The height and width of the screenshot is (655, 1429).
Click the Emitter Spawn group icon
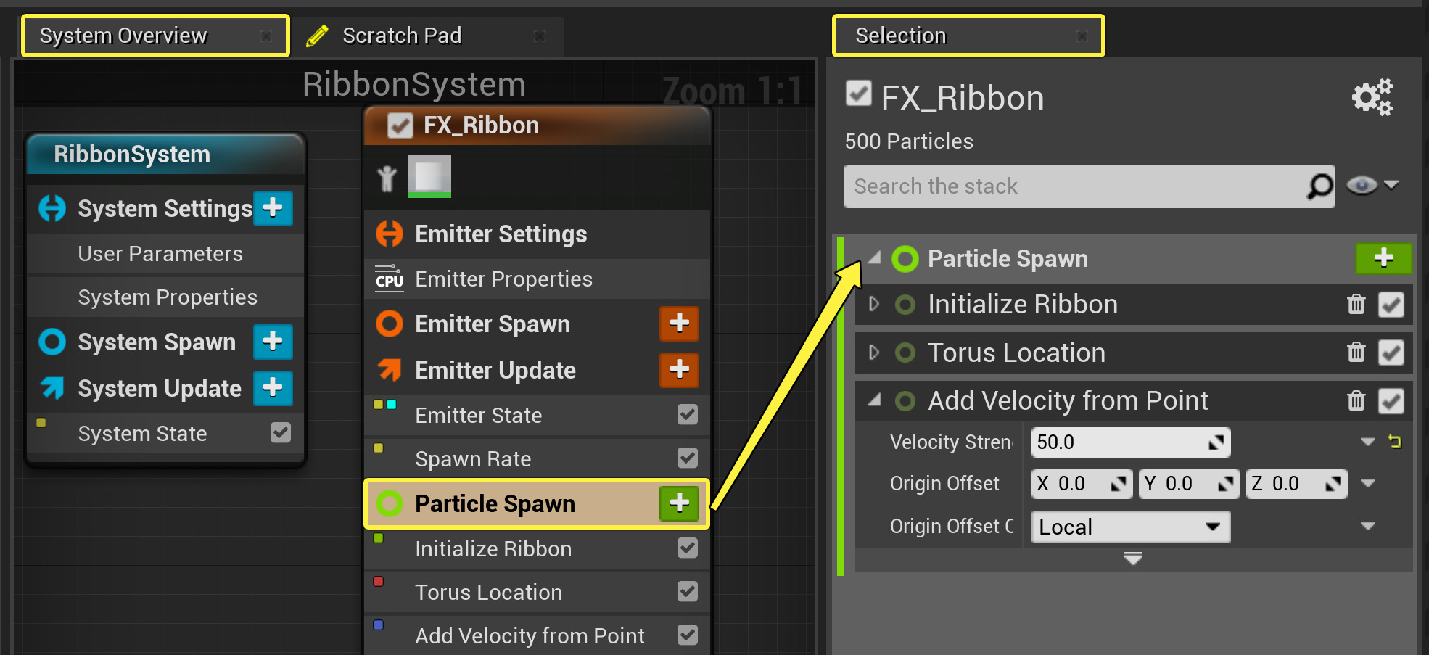click(x=390, y=324)
